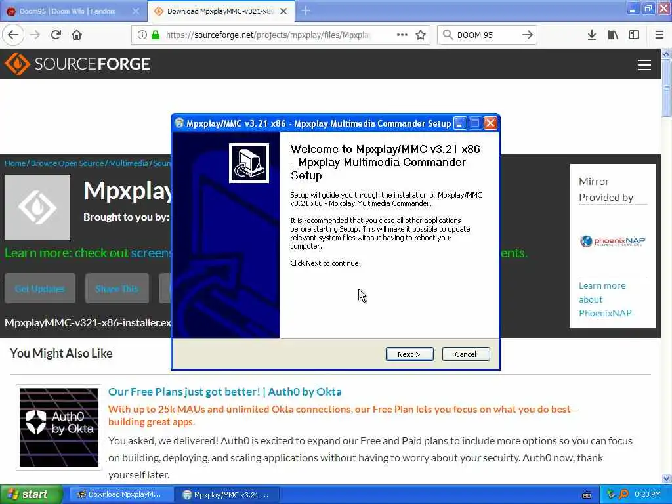Go back with the browser back arrow
The width and height of the screenshot is (672, 504).
pos(13,35)
